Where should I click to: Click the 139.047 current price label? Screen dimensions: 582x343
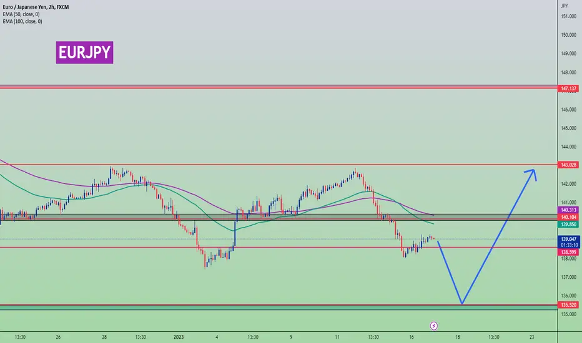pyautogui.click(x=568, y=239)
